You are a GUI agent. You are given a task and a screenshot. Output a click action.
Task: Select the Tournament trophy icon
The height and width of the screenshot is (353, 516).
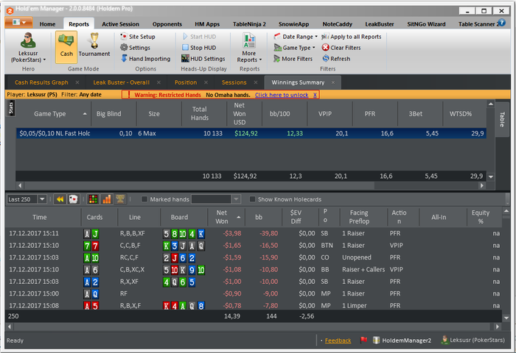[94, 45]
